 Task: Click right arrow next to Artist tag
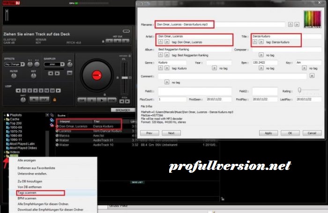tap(167, 42)
